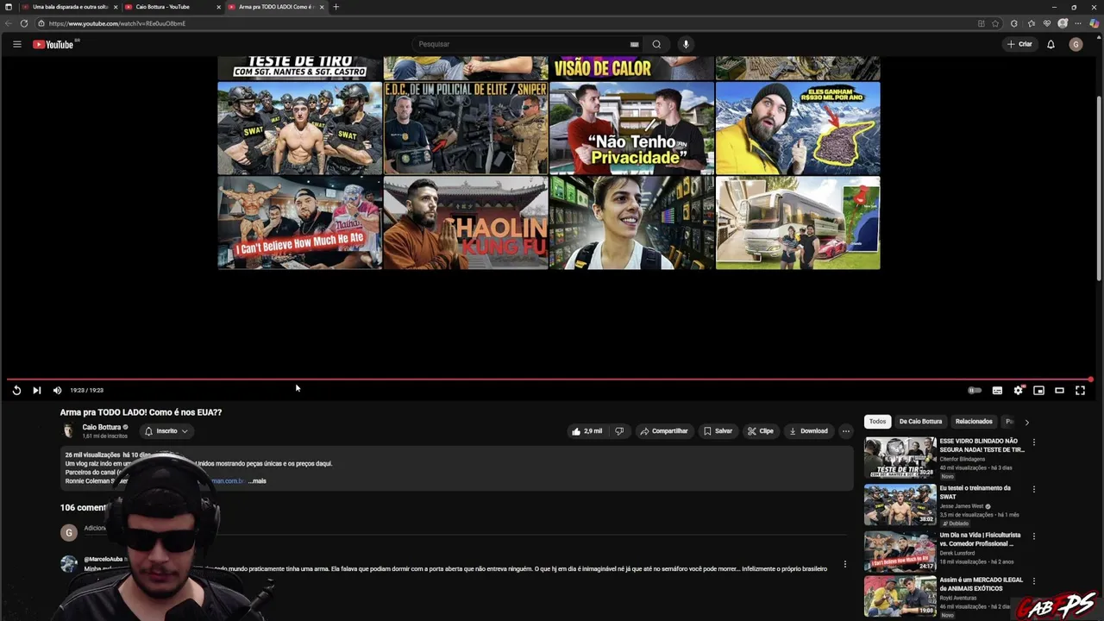Toggle autoplay switch in player
The image size is (1104, 621).
[x=975, y=391]
